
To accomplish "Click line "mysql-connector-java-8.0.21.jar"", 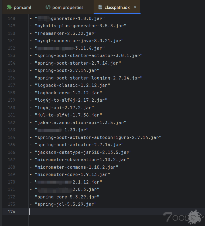I will [79, 41].
